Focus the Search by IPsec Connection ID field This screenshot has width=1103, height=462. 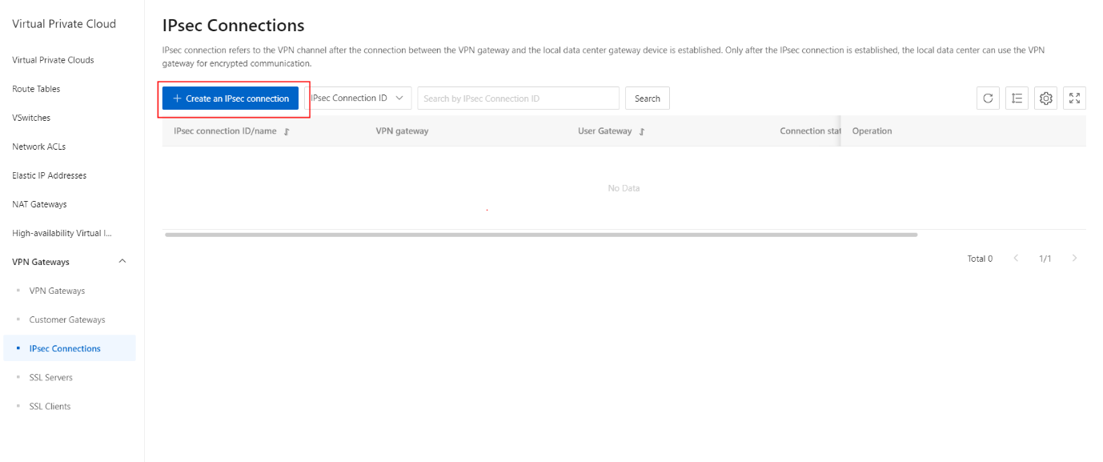point(518,98)
